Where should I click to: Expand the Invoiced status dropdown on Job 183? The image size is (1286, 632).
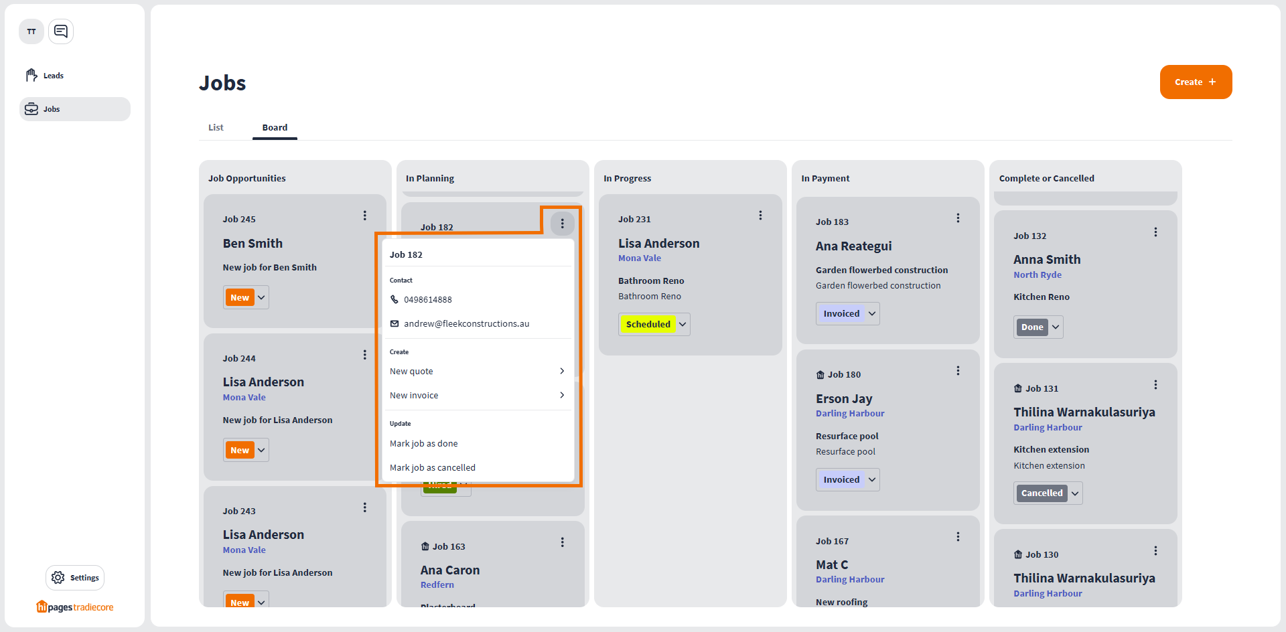872,314
